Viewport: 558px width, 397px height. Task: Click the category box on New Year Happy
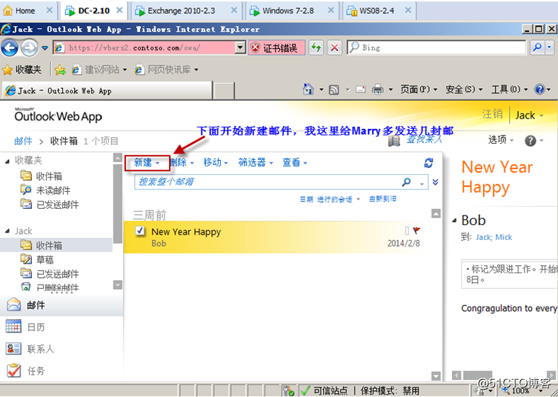[x=407, y=231]
